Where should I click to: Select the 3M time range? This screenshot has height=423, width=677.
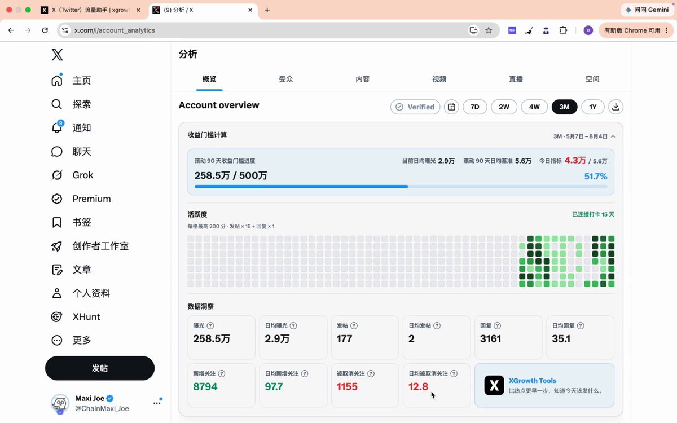point(565,107)
